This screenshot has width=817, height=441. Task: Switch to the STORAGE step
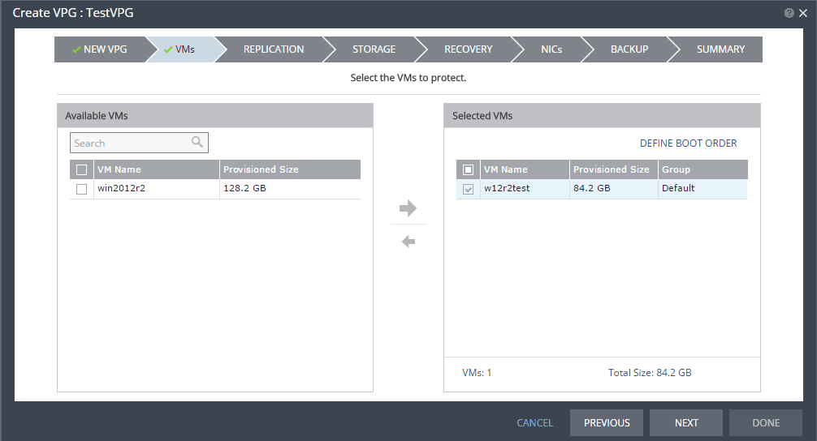[x=374, y=49]
